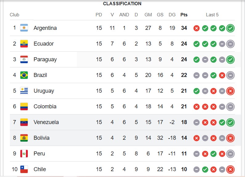Click Brazil's latest draw indicator, circled gray

click(231, 75)
